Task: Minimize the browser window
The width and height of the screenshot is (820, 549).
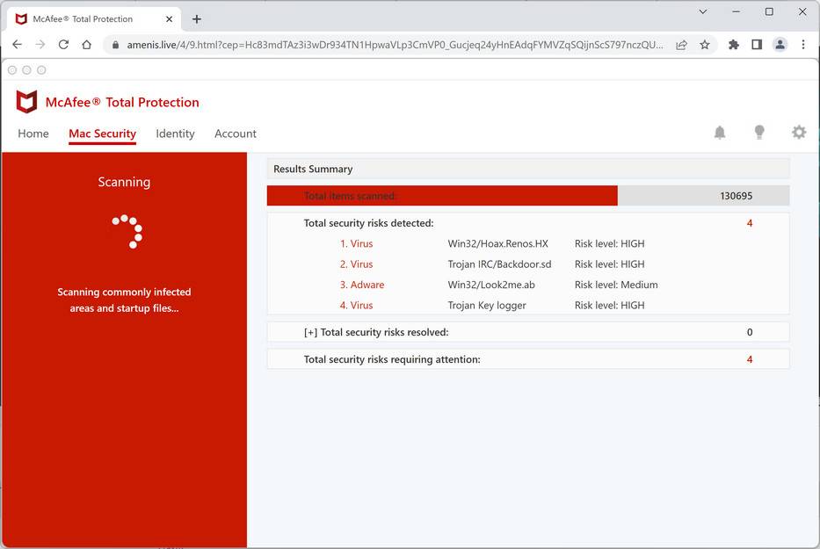Action: click(736, 11)
